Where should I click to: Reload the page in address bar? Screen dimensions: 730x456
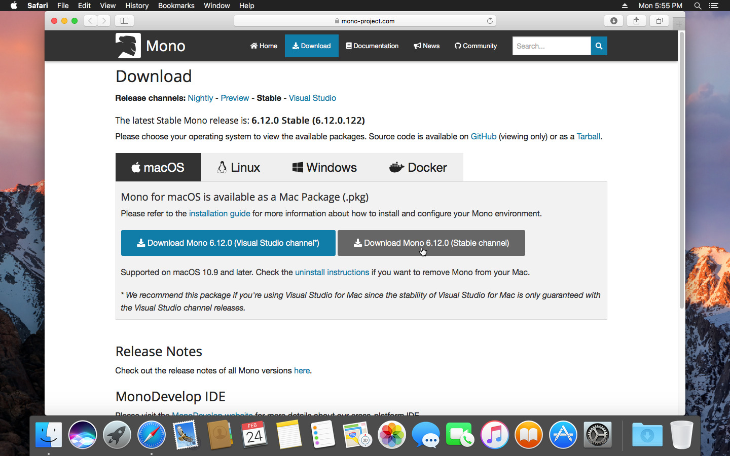tap(490, 21)
